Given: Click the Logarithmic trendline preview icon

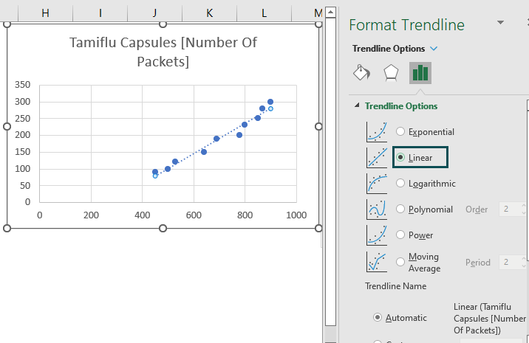Looking at the screenshot, I should (x=377, y=183).
